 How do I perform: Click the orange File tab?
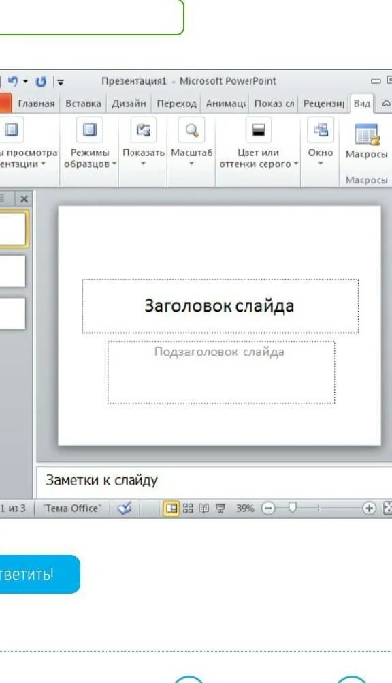(5, 104)
